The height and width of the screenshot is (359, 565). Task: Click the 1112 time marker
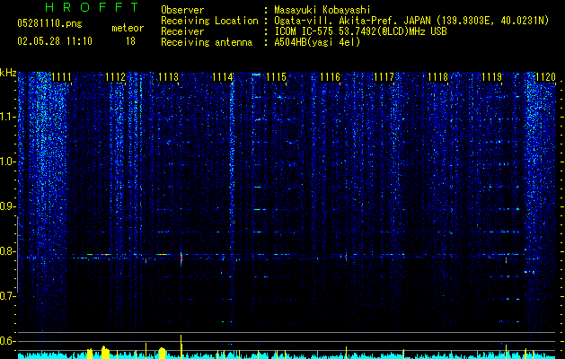point(115,77)
